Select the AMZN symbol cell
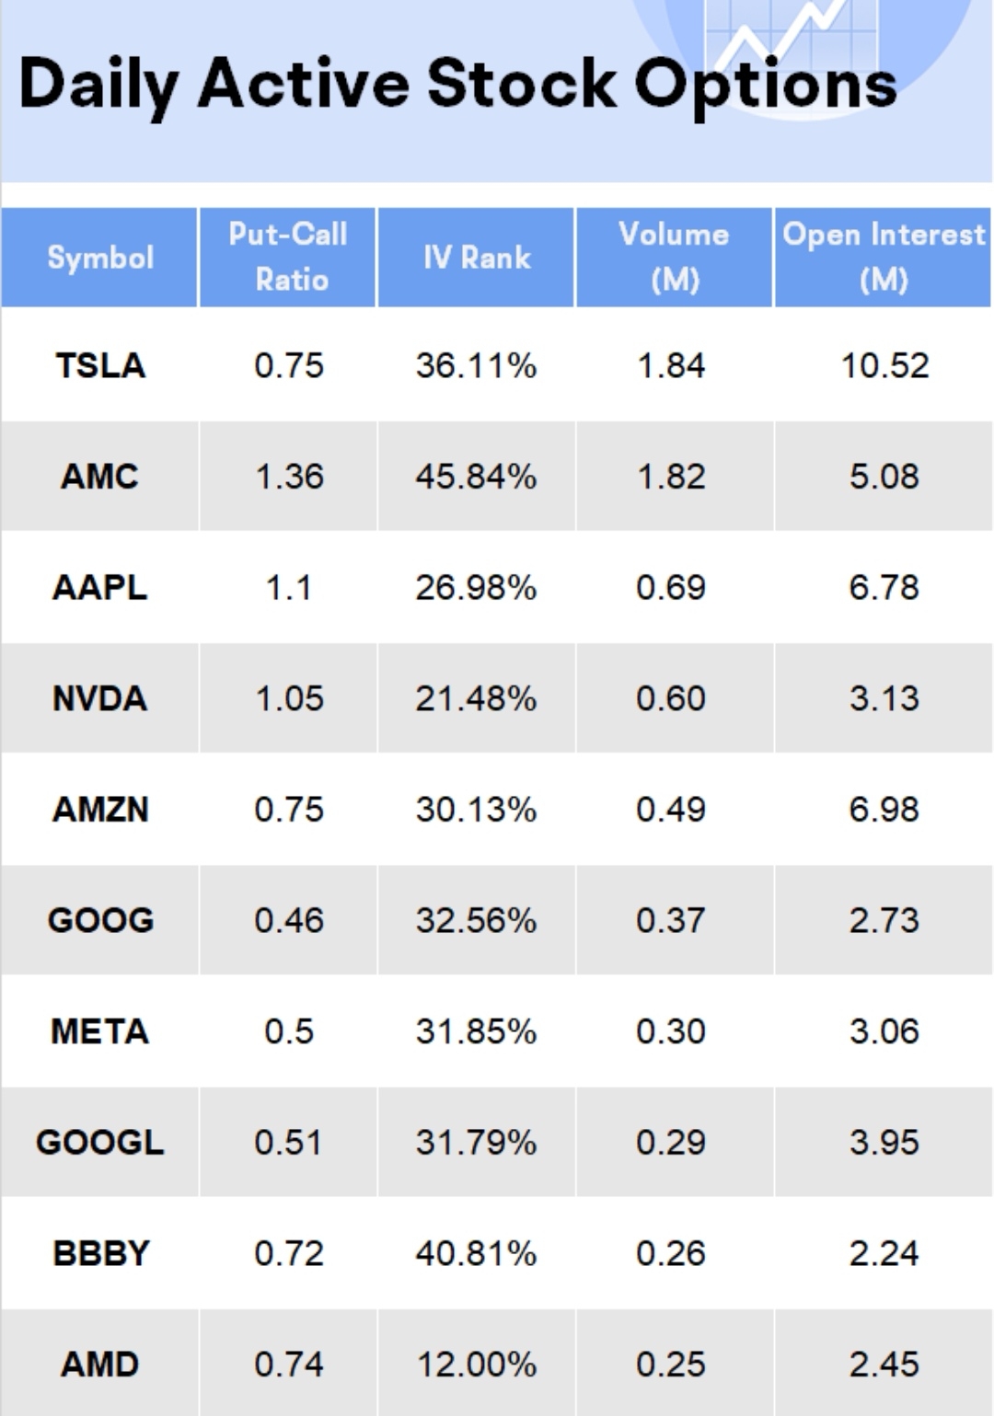 pyautogui.click(x=100, y=810)
